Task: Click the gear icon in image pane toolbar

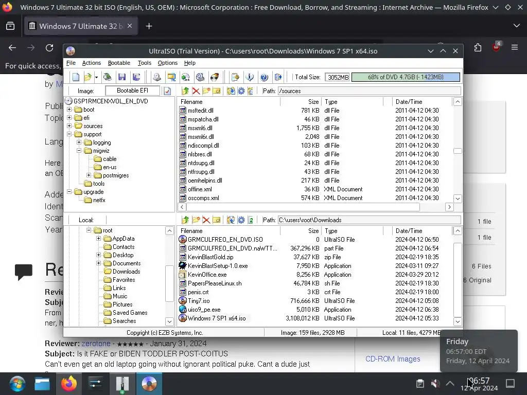Action: point(241,91)
